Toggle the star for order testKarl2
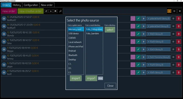The image size is (183, 99). click(4, 19)
